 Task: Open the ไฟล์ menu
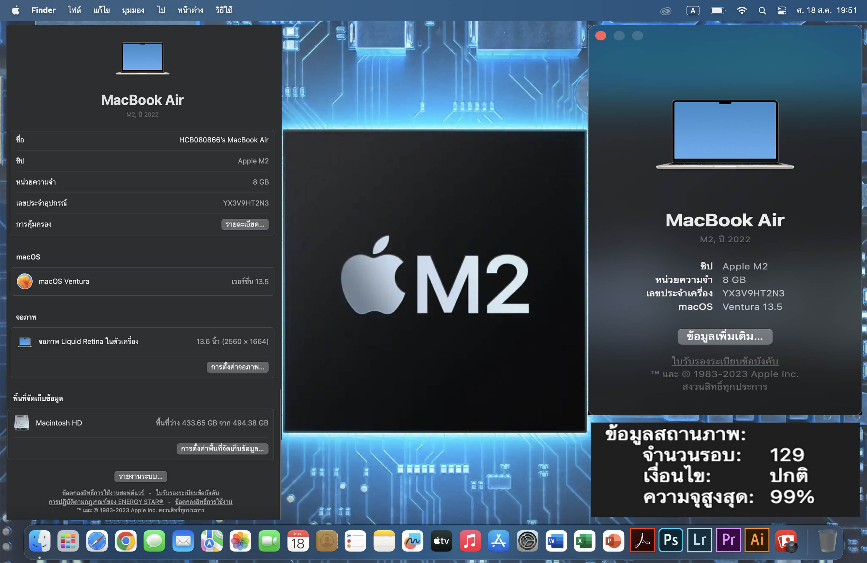click(74, 10)
